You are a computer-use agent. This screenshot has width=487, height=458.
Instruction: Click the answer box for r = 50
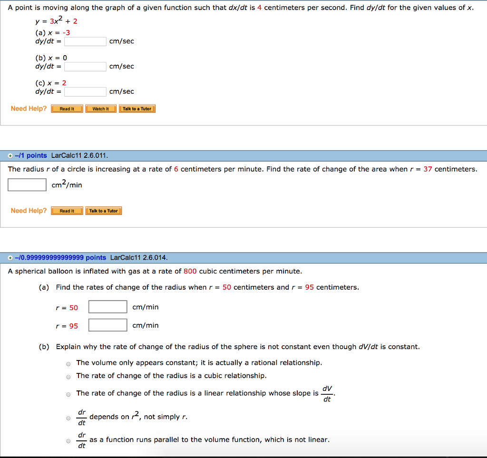coord(108,307)
